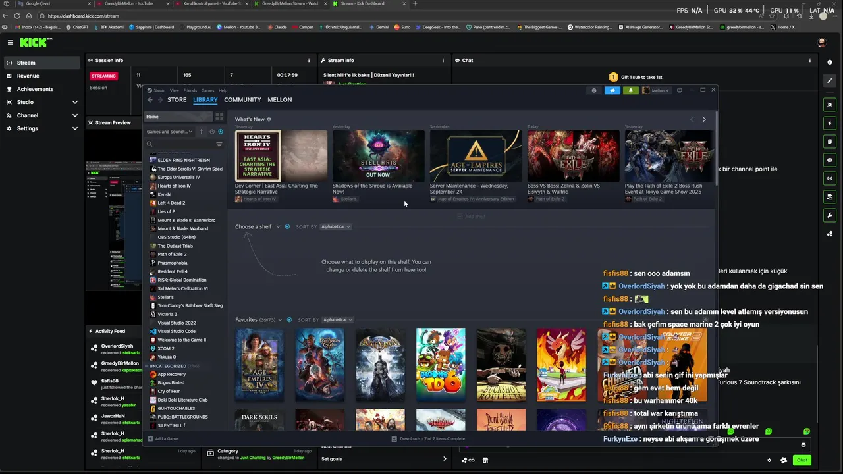This screenshot has width=843, height=474.
Task: Click Add a Game in Steam
Action: point(163,438)
